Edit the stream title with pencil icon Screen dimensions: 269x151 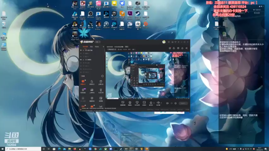coord(115,49)
